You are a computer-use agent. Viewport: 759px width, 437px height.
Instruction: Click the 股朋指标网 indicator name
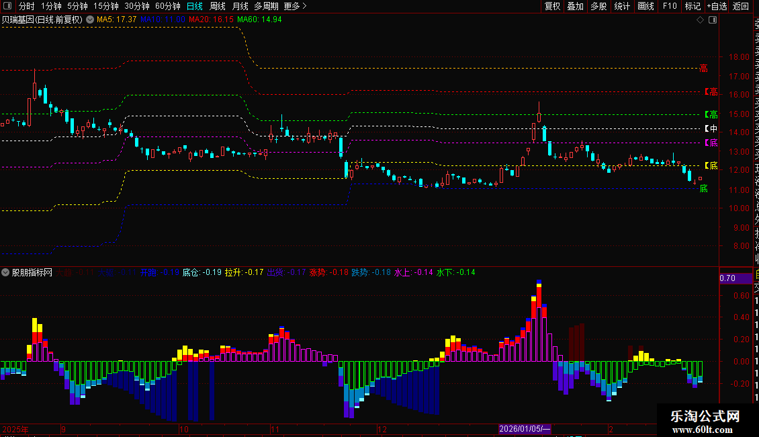pos(32,272)
